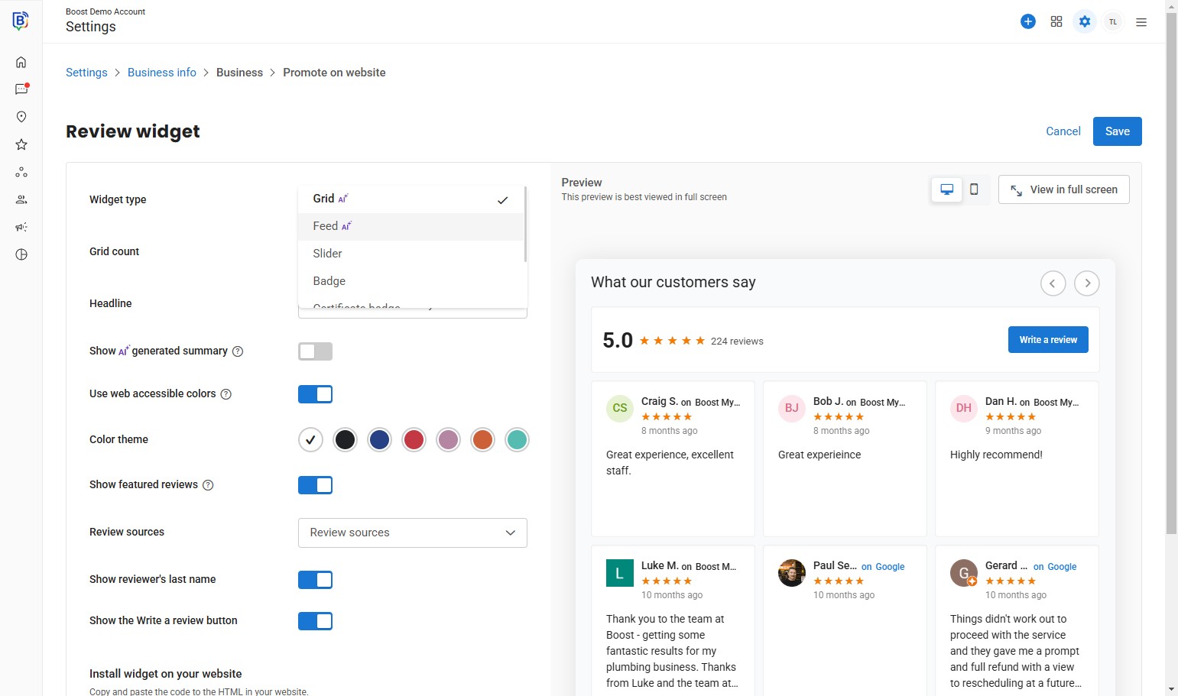
Task: Click the blue plus add icon
Action: [x=1028, y=21]
